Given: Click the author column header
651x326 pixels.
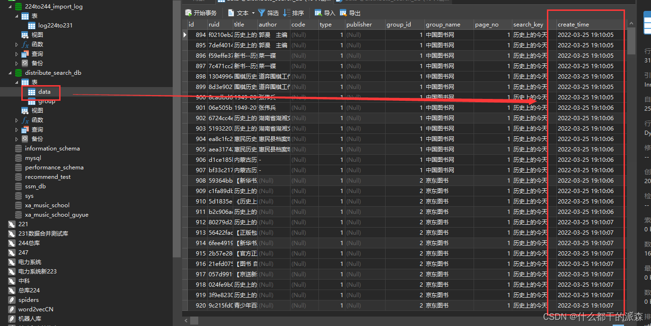Looking at the screenshot, I should [273, 25].
